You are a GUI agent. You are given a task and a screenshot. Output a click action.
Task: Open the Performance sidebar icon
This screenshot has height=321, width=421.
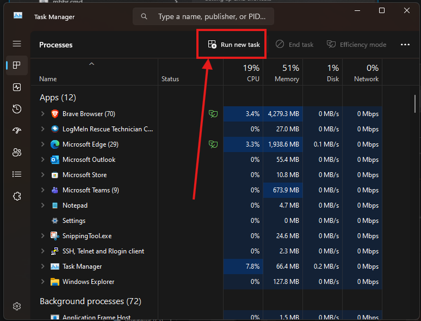[x=17, y=87]
